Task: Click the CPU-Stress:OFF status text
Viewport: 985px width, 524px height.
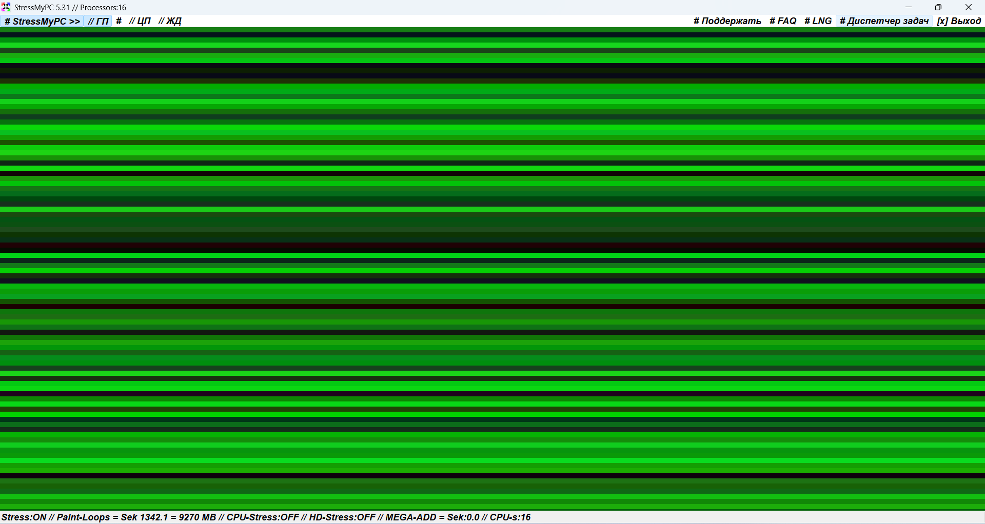Action: (x=263, y=517)
